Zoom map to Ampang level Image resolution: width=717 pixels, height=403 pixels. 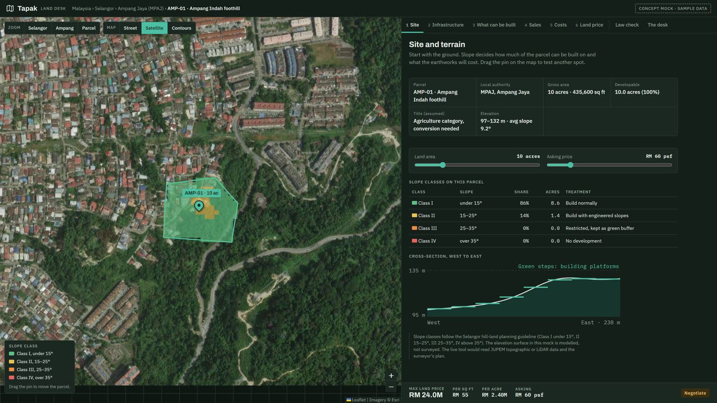coord(65,28)
